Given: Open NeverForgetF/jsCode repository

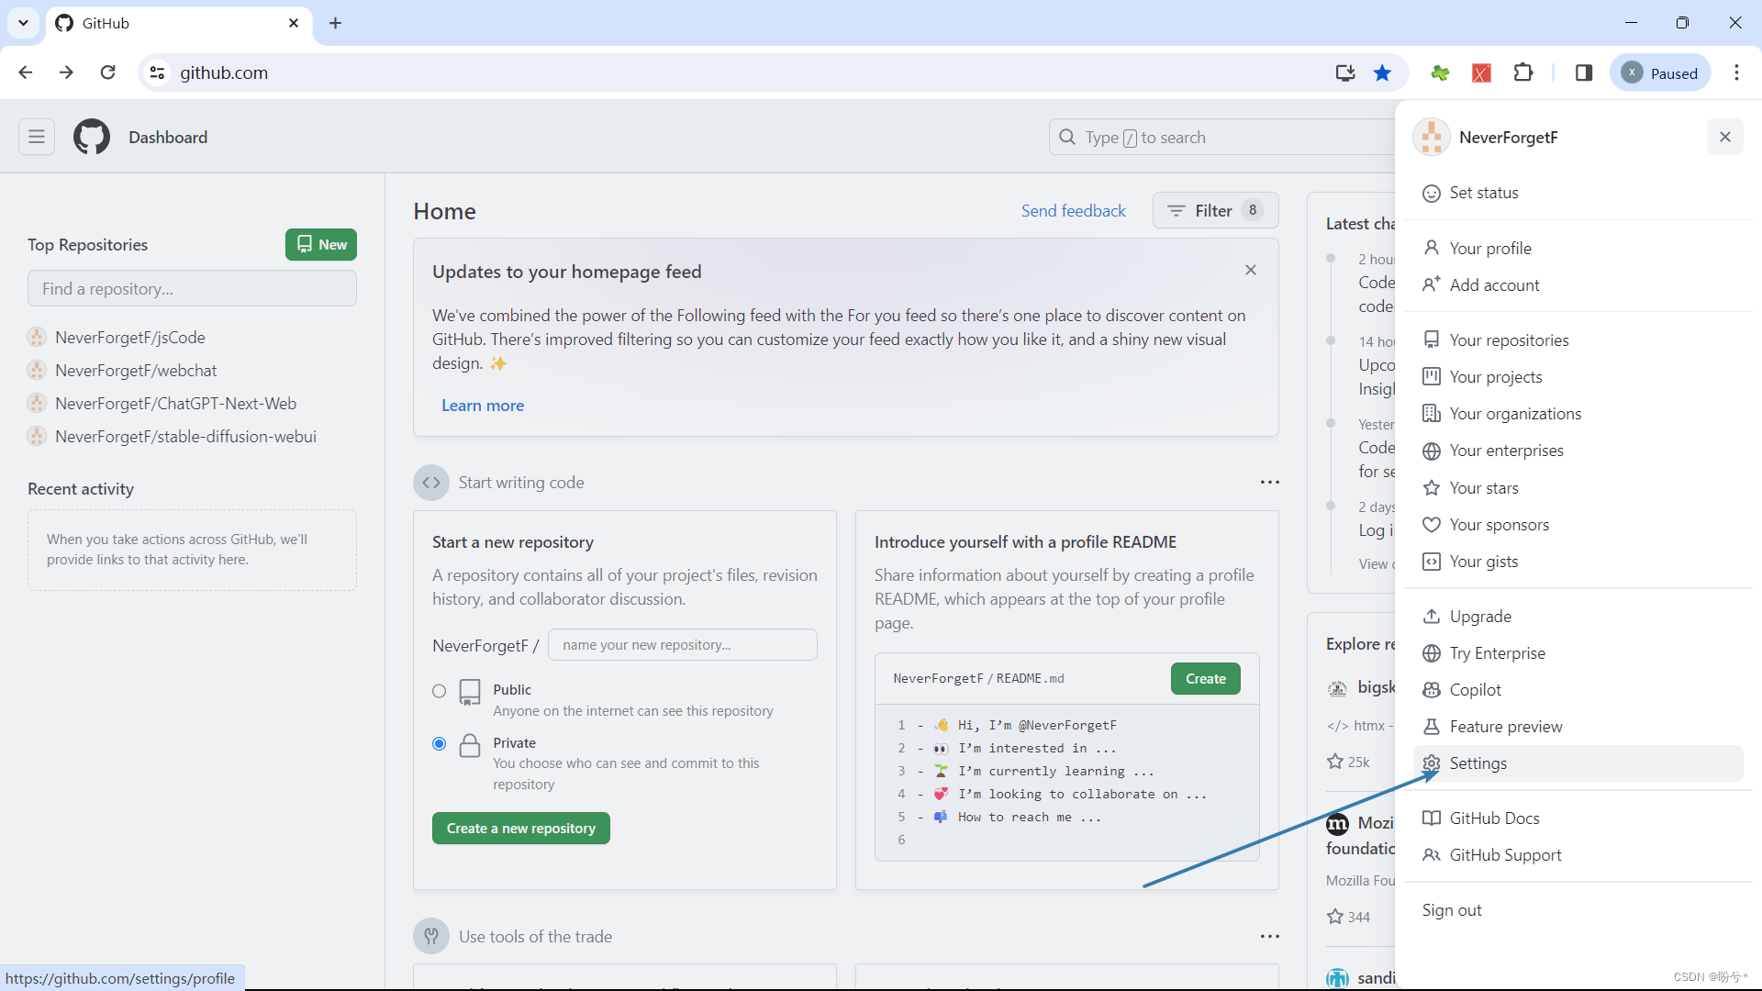Looking at the screenshot, I should 130,338.
